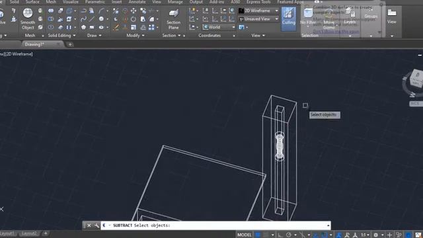The height and width of the screenshot is (238, 423).
Task: Choose the Polygon draw tool
Action: tap(84, 27)
